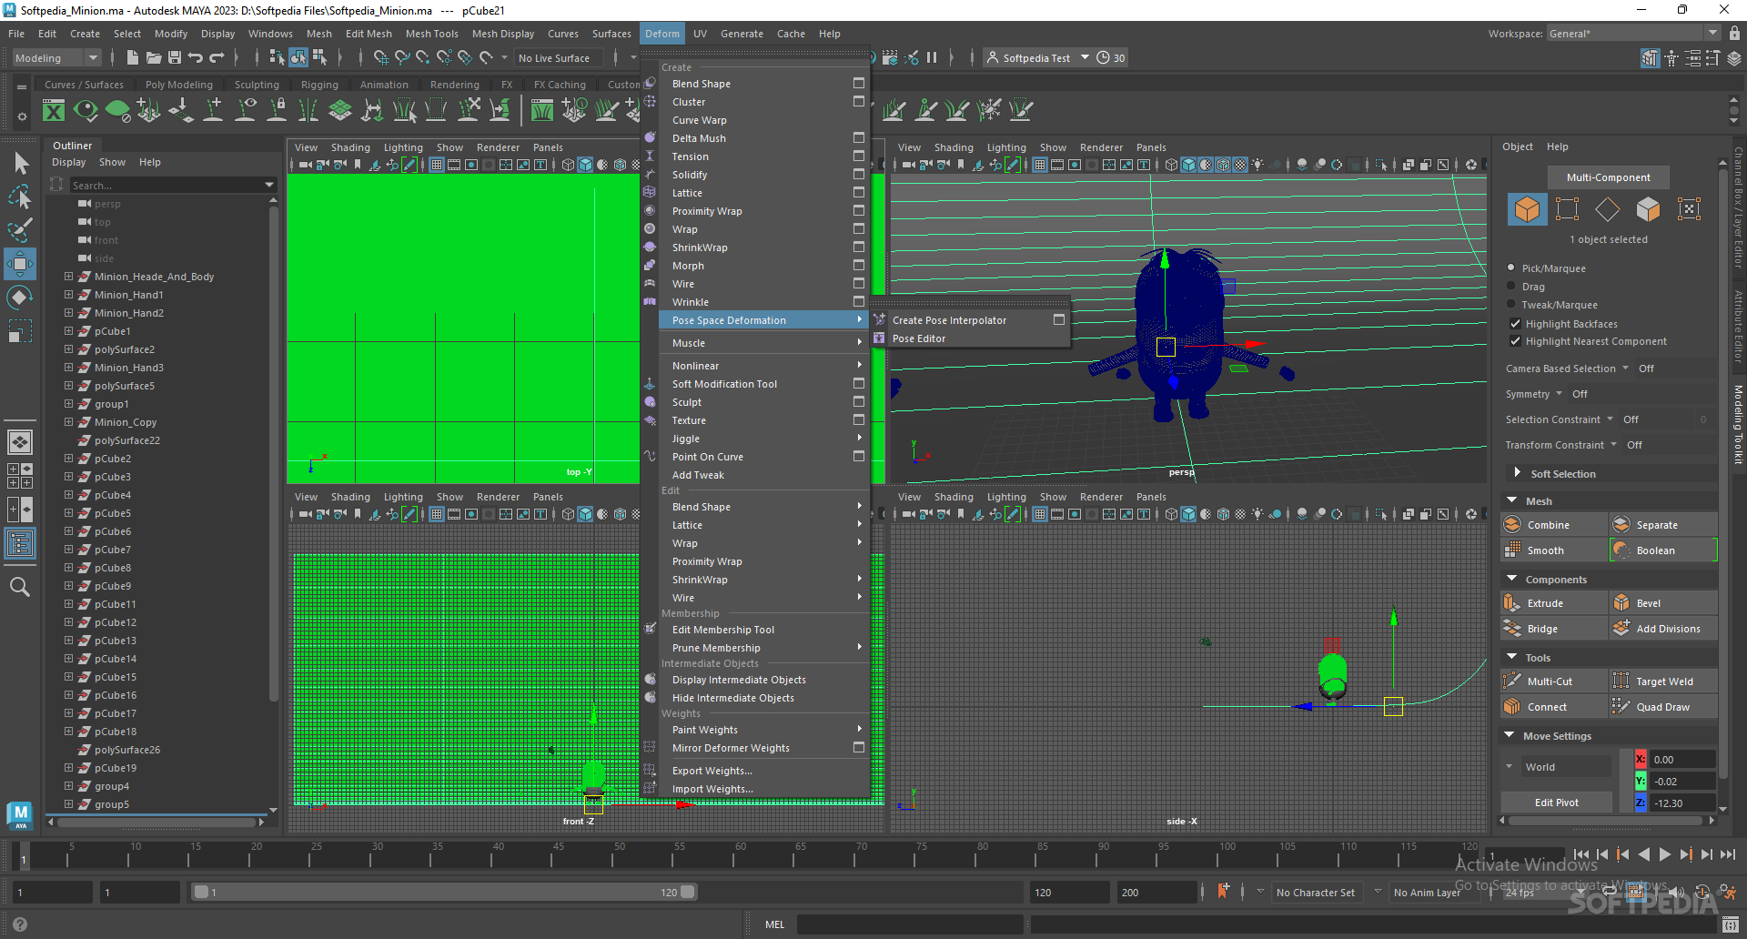Viewport: 1747px width, 939px height.
Task: Open the Nonlinear submenu
Action: (x=764, y=366)
